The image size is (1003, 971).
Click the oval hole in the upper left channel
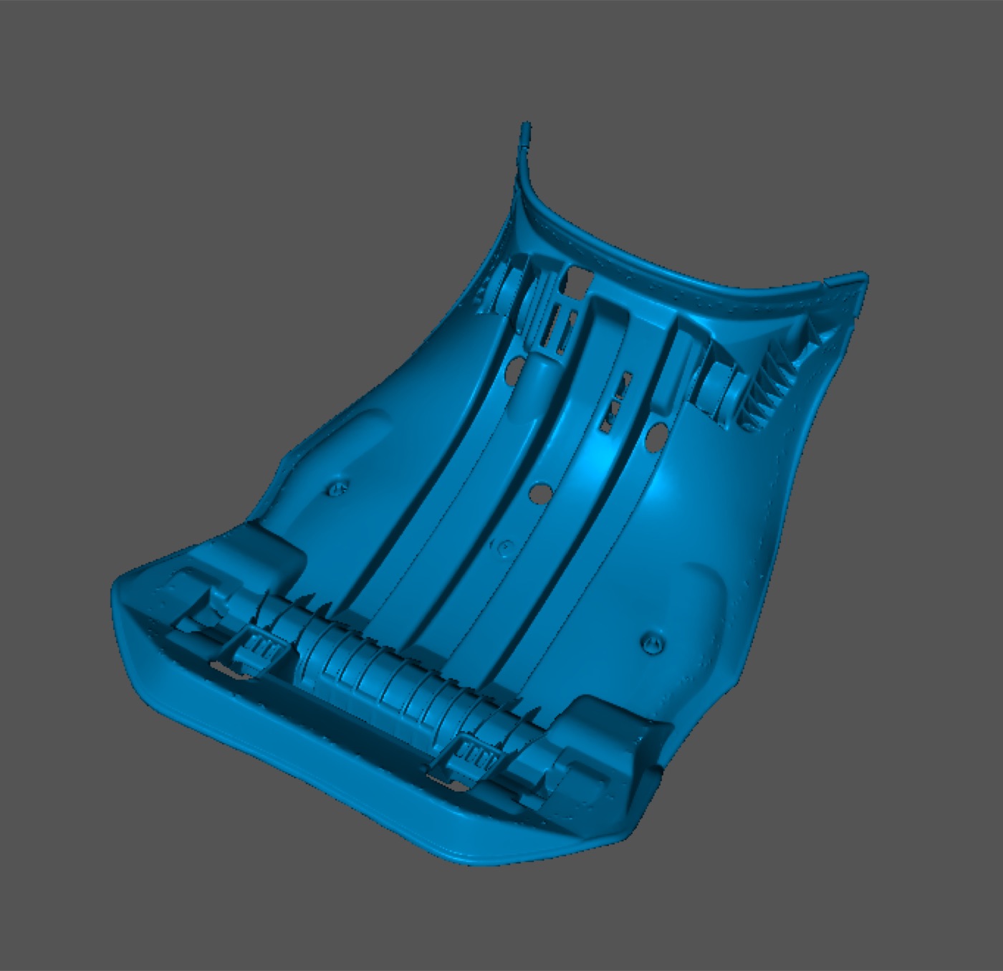point(512,372)
